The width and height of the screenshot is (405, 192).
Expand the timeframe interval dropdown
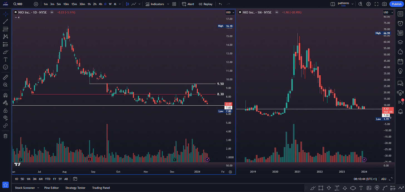pos(120,4)
